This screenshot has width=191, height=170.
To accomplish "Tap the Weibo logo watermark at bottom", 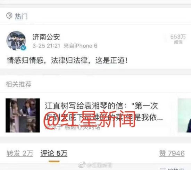I will [x=82, y=165].
